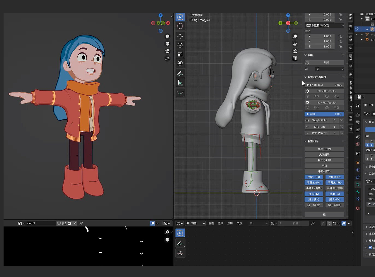
Task: Collapse the 控制器主要属性 panel
Action: [306, 77]
